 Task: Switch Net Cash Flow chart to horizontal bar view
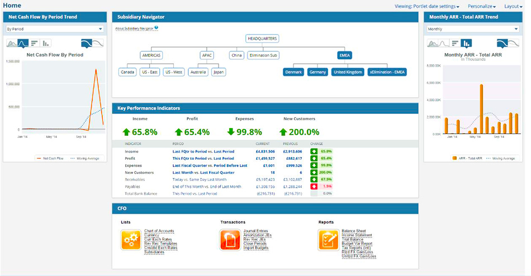click(x=34, y=43)
